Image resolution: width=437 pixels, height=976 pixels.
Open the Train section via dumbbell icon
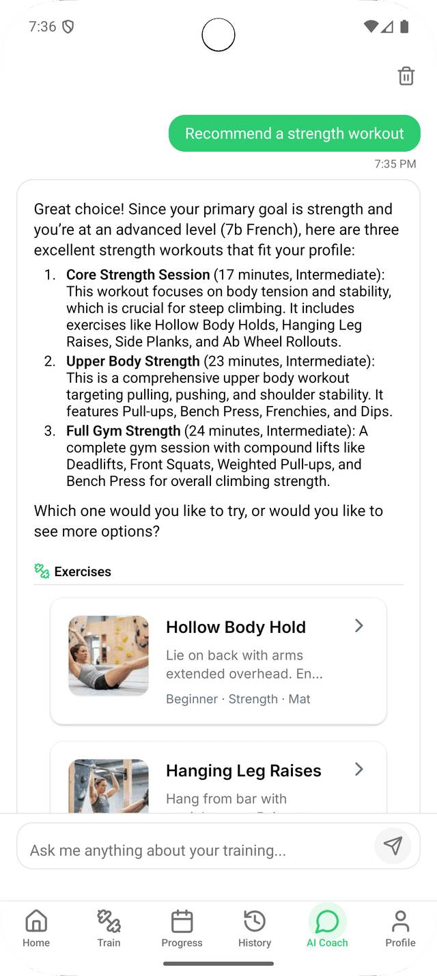click(109, 921)
